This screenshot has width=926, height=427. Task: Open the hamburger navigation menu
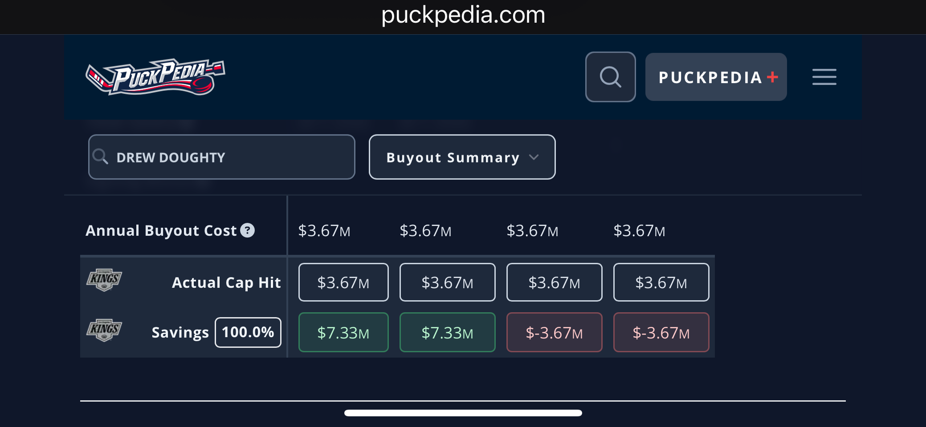824,77
